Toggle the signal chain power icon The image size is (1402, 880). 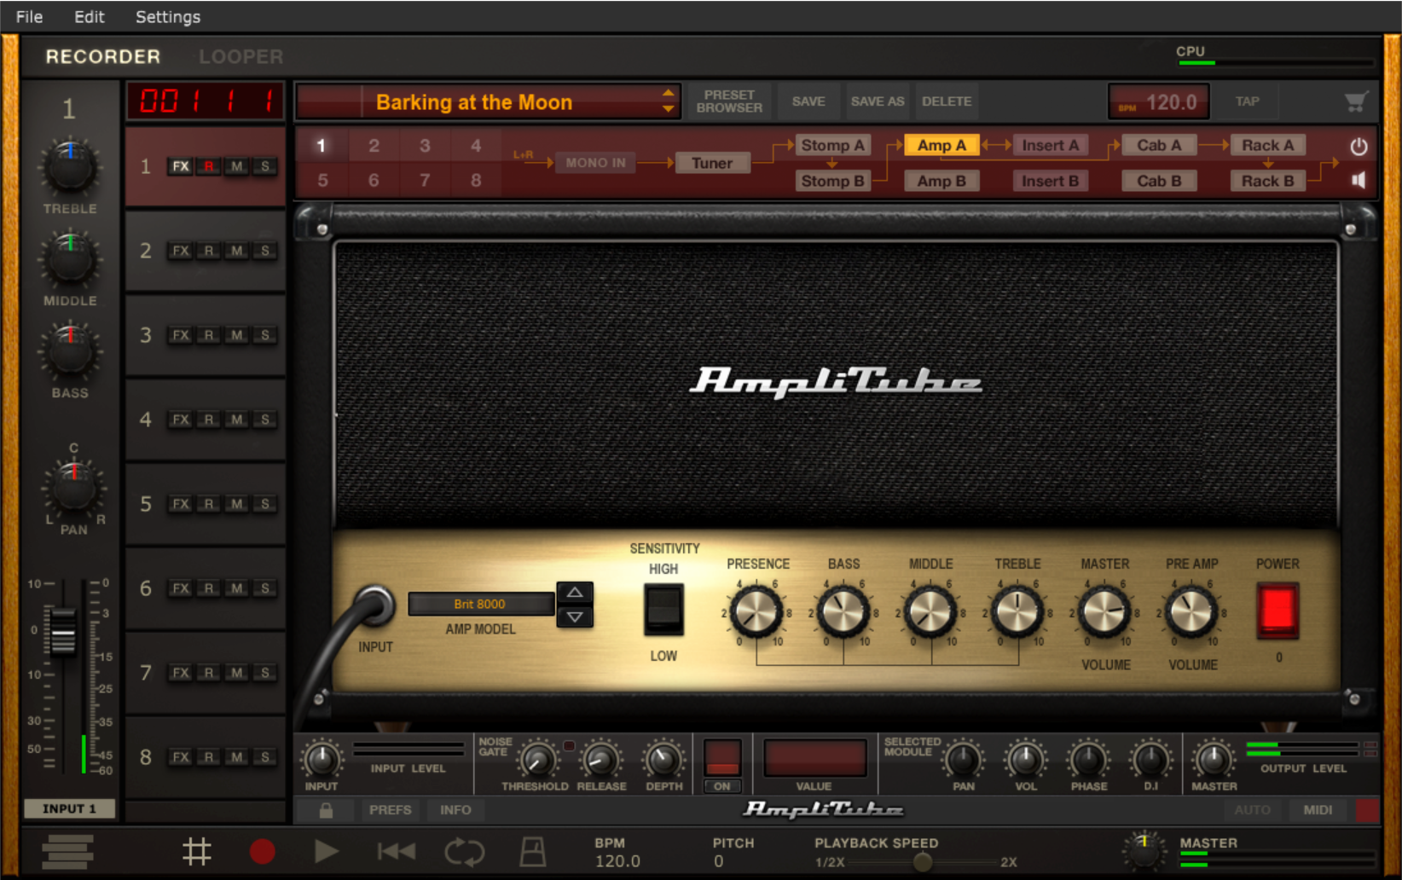(1359, 146)
